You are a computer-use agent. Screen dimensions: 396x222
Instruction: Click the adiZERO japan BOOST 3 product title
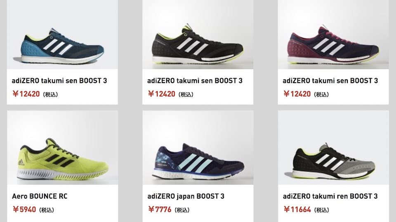186,196
